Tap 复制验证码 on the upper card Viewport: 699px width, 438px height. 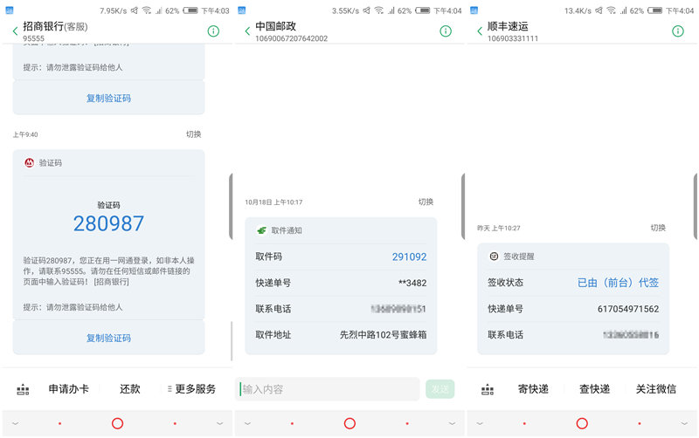[x=108, y=98]
